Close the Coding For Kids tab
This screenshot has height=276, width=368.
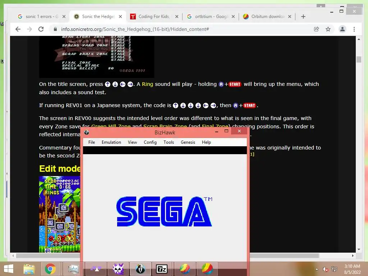point(177,17)
